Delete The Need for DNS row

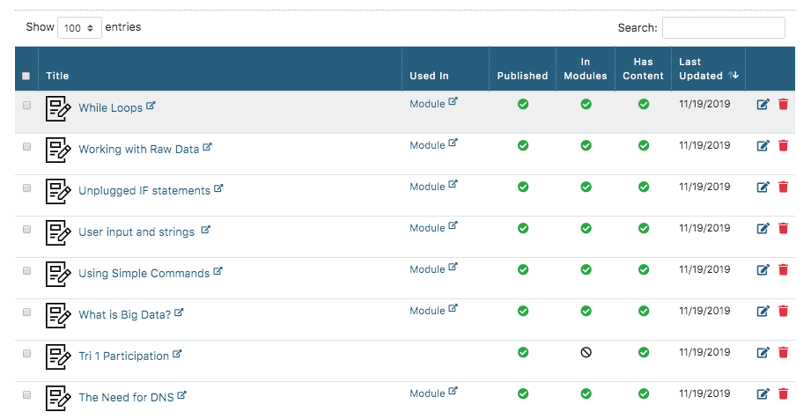click(x=783, y=394)
